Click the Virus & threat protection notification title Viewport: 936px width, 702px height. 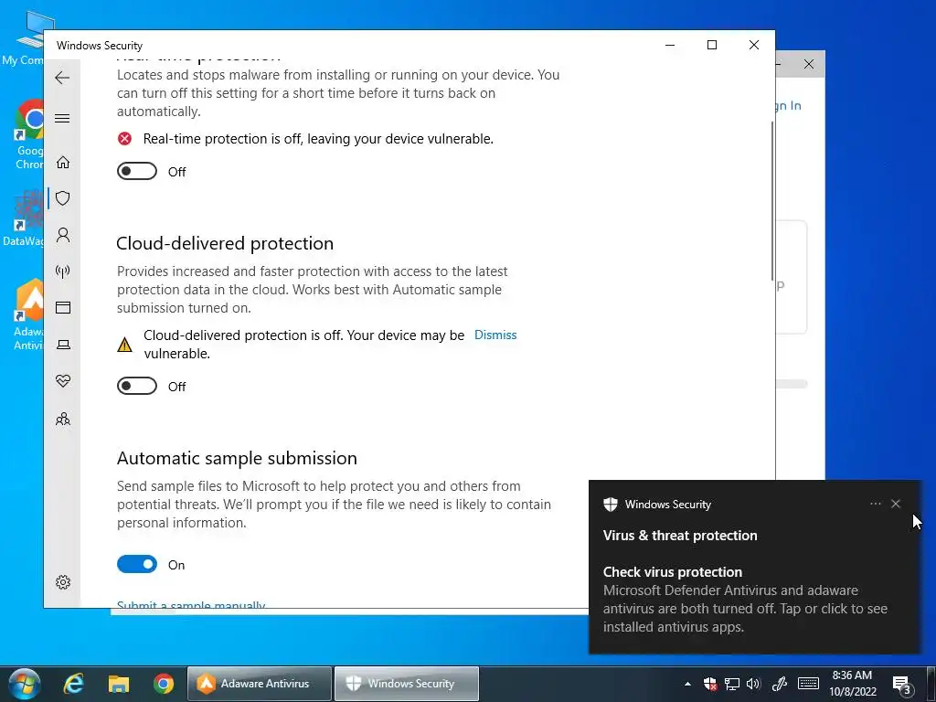click(680, 536)
